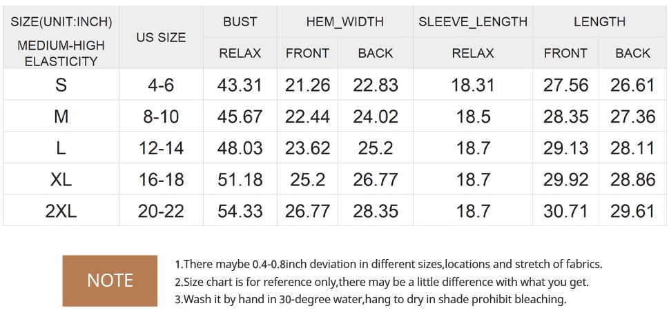Select bust value 43.31
Image resolution: width=669 pixels, height=317 pixels.
pyautogui.click(x=240, y=85)
